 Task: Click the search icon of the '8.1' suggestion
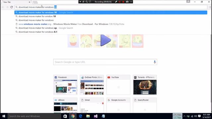[x=17, y=32]
